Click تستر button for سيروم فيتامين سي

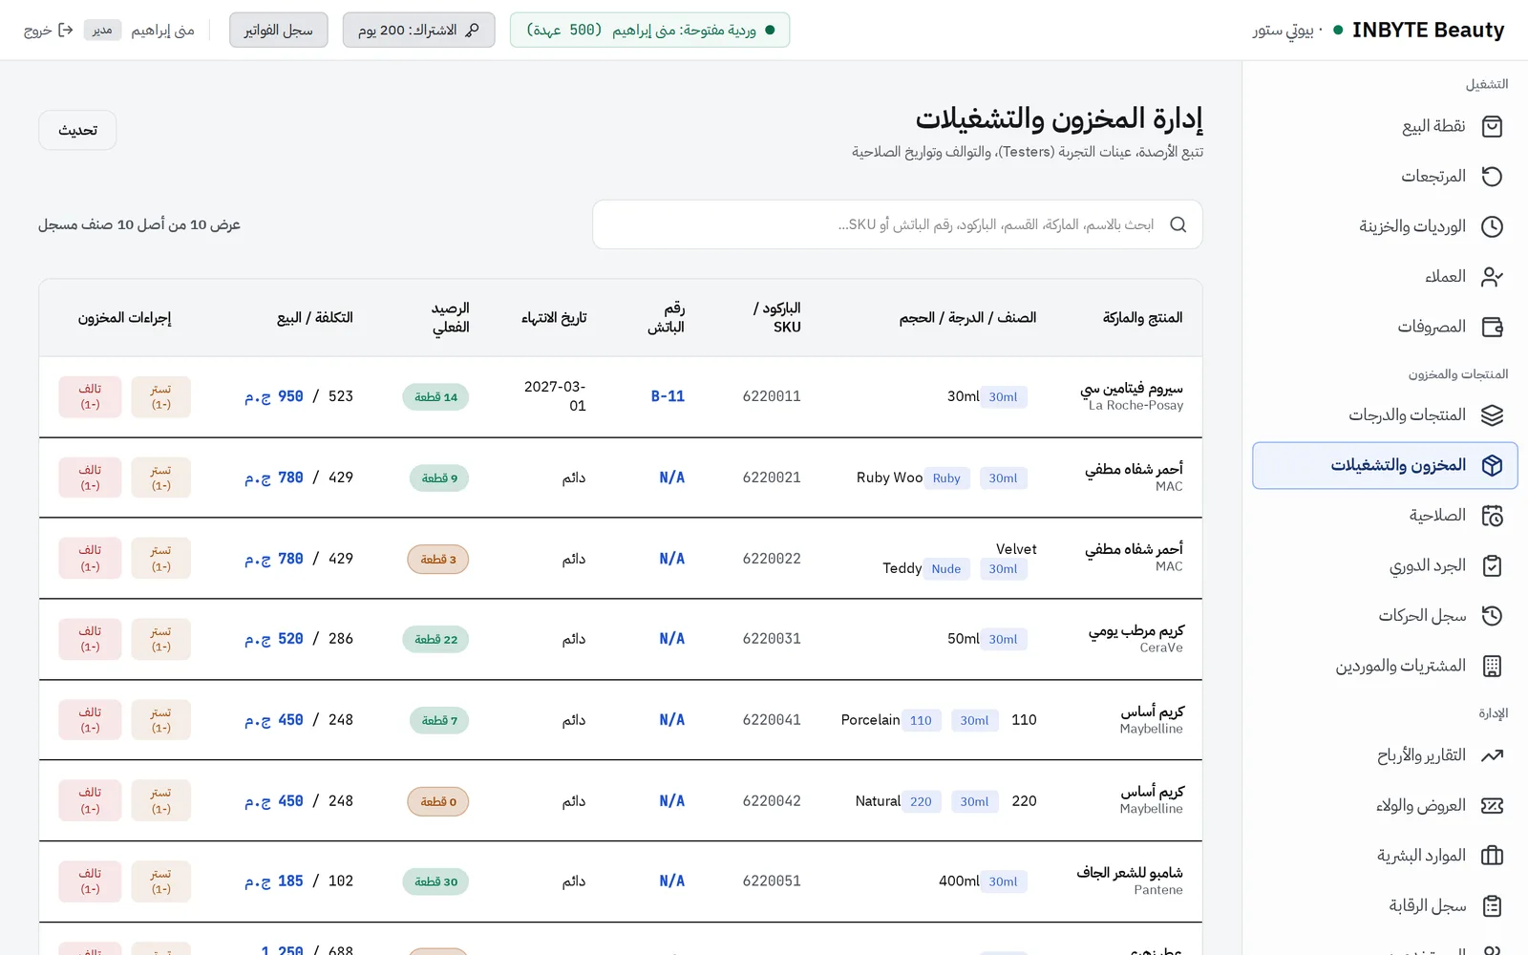click(x=160, y=397)
